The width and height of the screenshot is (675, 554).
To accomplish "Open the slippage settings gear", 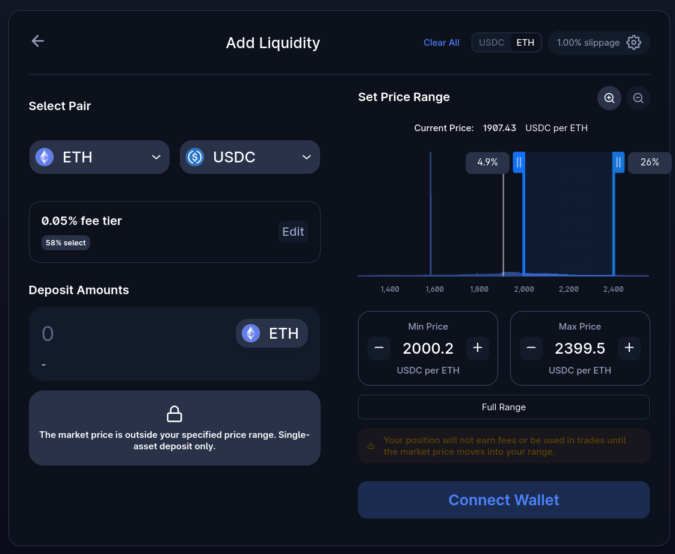I will point(634,42).
